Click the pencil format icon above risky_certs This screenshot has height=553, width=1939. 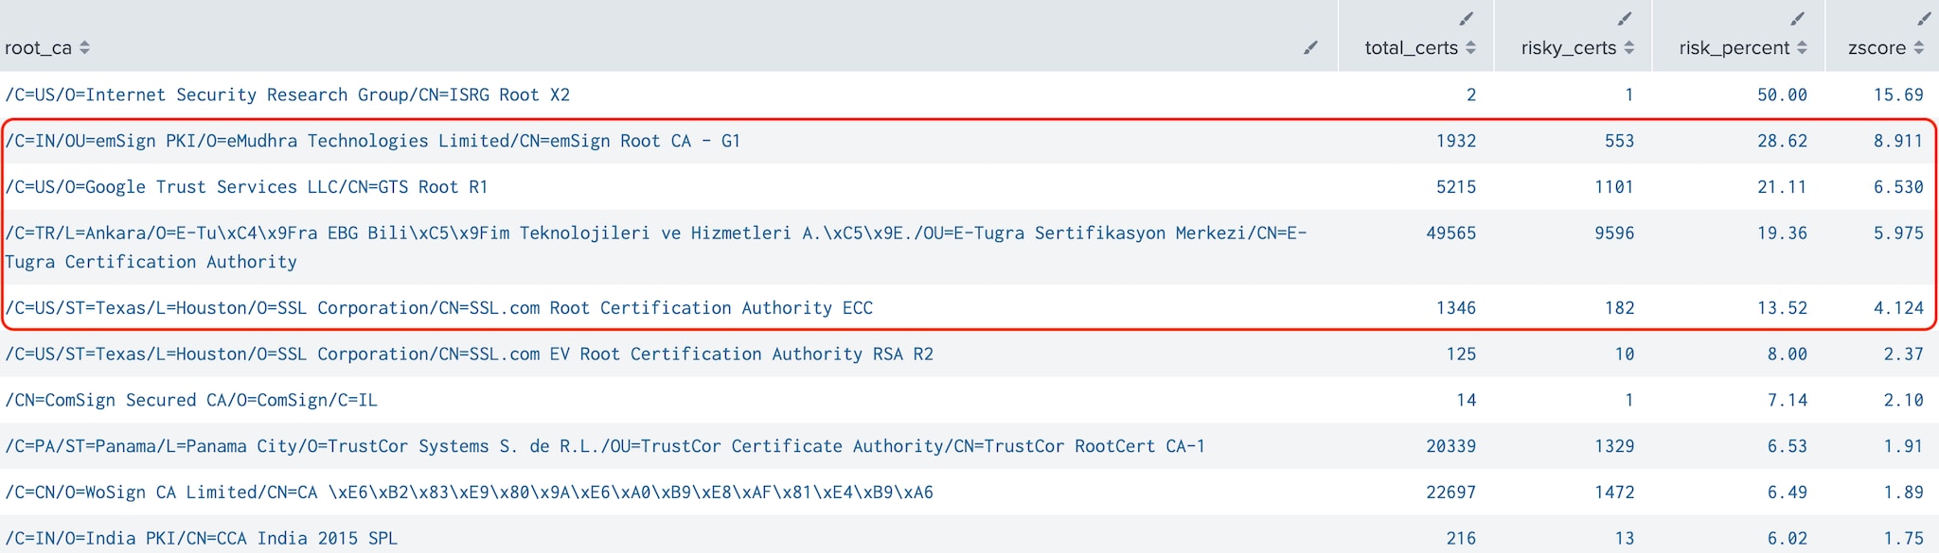(1625, 18)
